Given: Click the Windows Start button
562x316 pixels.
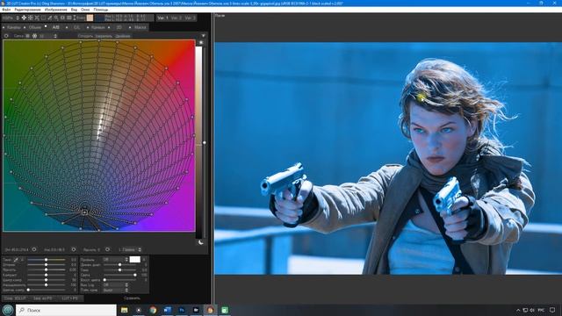Looking at the screenshot, I should point(8,310).
